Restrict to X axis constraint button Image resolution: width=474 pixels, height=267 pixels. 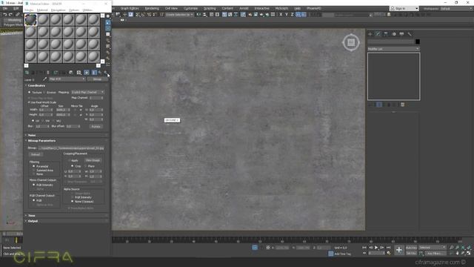tap(281, 15)
